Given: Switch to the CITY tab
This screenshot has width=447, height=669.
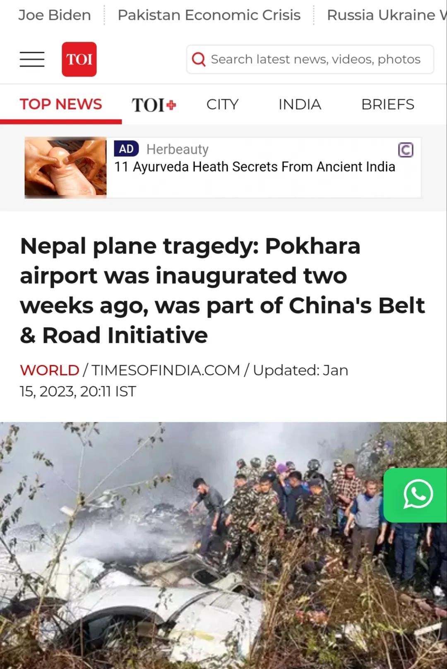Looking at the screenshot, I should [223, 104].
